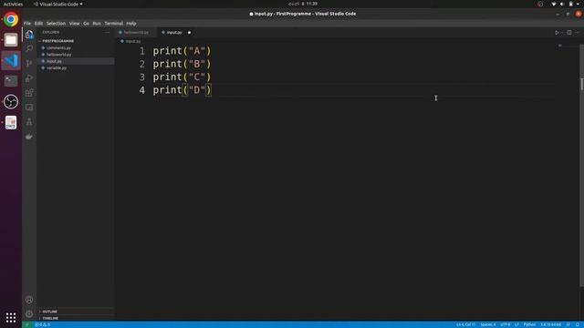Open variable.py in the explorer
The height and width of the screenshot is (328, 584).
click(76, 67)
